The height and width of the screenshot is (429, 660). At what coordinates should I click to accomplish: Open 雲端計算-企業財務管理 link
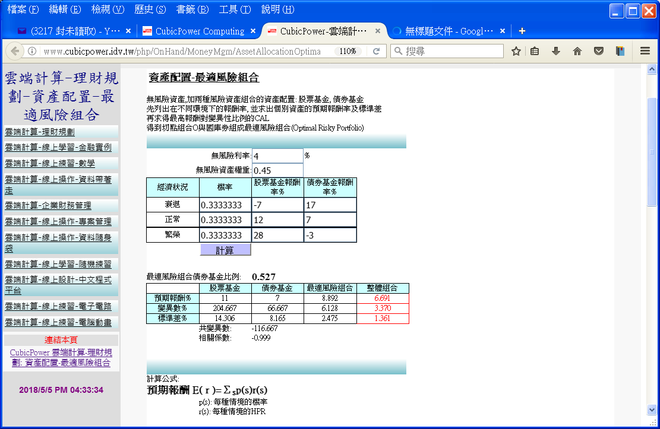(48, 206)
